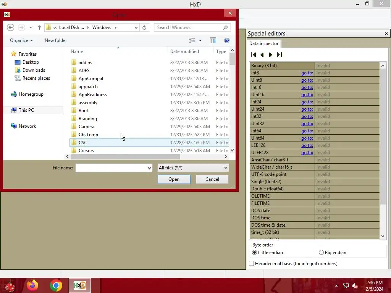
Task: Click the file list horizontal scrollbar
Action: pyautogui.click(x=125, y=157)
